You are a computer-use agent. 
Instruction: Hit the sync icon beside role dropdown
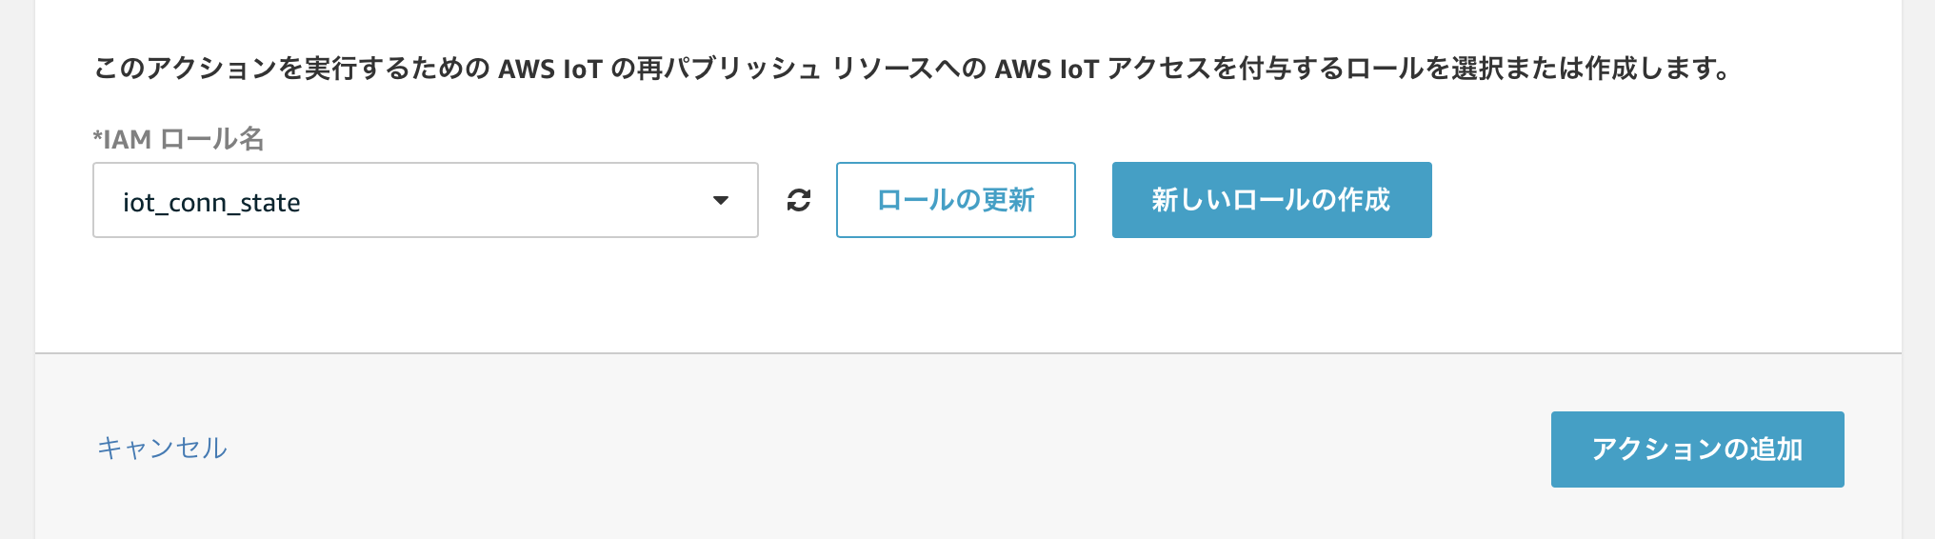pos(799,200)
